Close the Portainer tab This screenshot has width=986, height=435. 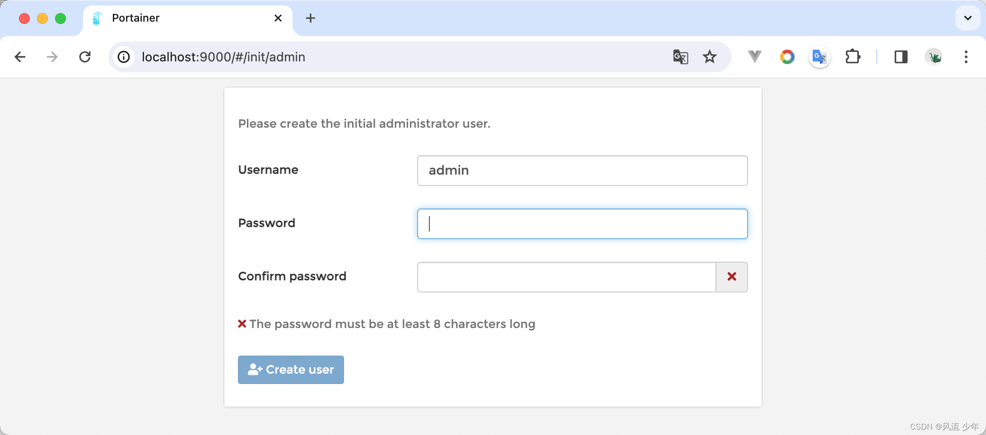pyautogui.click(x=278, y=18)
